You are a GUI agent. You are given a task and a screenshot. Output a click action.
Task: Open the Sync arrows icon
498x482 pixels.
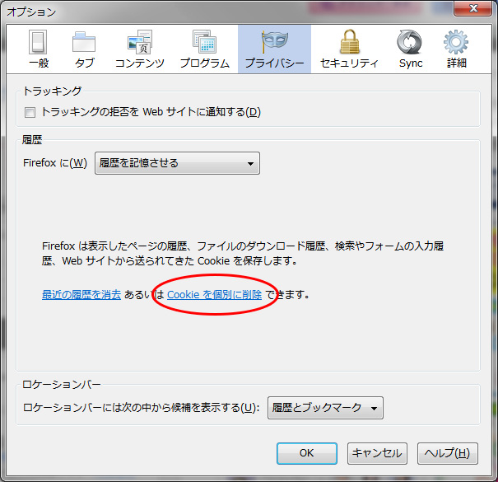click(409, 42)
